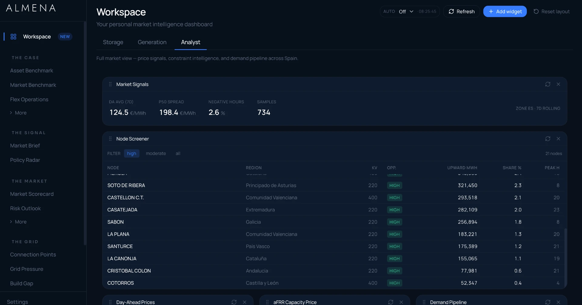Select the CRISTOBAL COLON node row
This screenshot has height=305, width=582.
pos(333,271)
